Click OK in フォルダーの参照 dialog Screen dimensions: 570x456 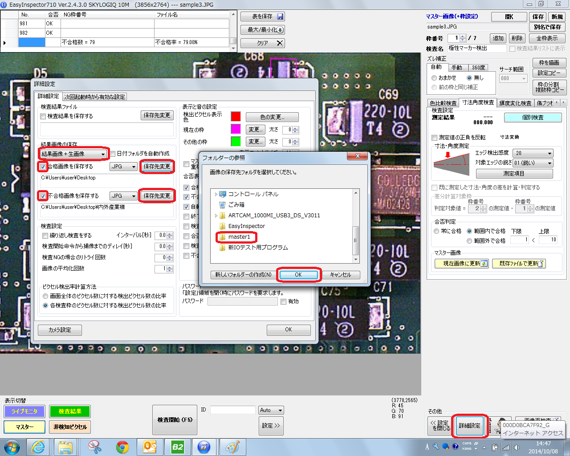pos(298,275)
